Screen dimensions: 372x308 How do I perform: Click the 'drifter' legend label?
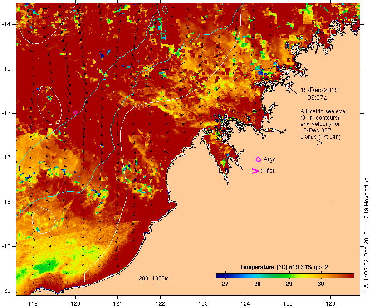pyautogui.click(x=267, y=171)
